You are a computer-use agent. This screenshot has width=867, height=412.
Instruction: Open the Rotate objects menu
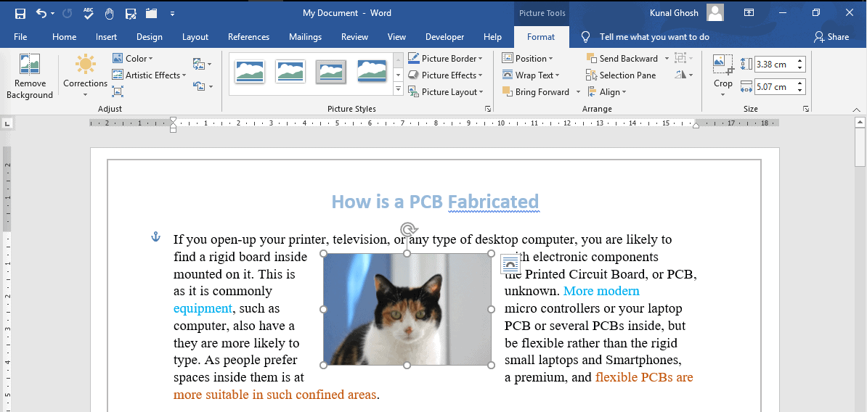pyautogui.click(x=683, y=75)
